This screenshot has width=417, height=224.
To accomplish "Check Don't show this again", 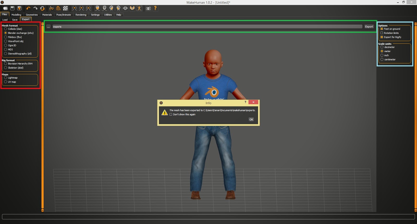I will (x=171, y=114).
